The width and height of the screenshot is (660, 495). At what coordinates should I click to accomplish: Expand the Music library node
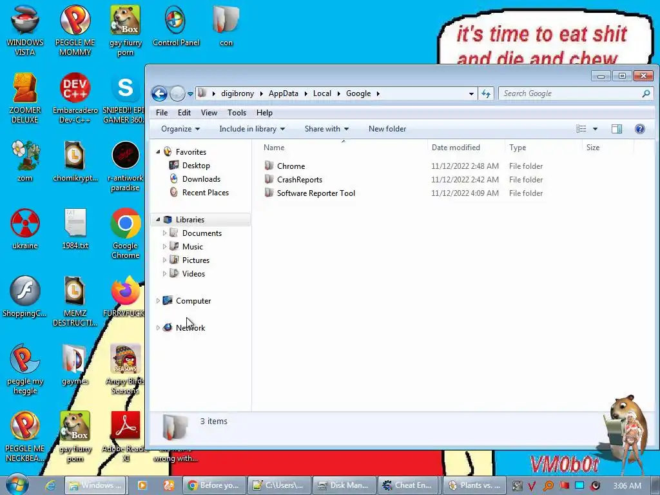click(164, 246)
